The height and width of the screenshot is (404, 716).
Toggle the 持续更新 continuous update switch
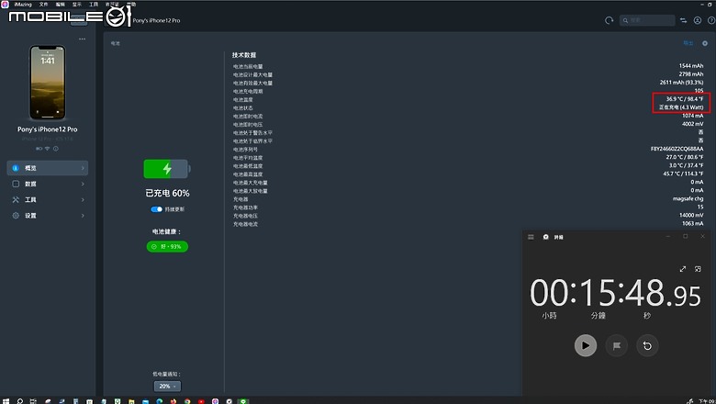157,209
